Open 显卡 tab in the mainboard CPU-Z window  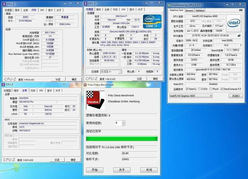(50, 90)
